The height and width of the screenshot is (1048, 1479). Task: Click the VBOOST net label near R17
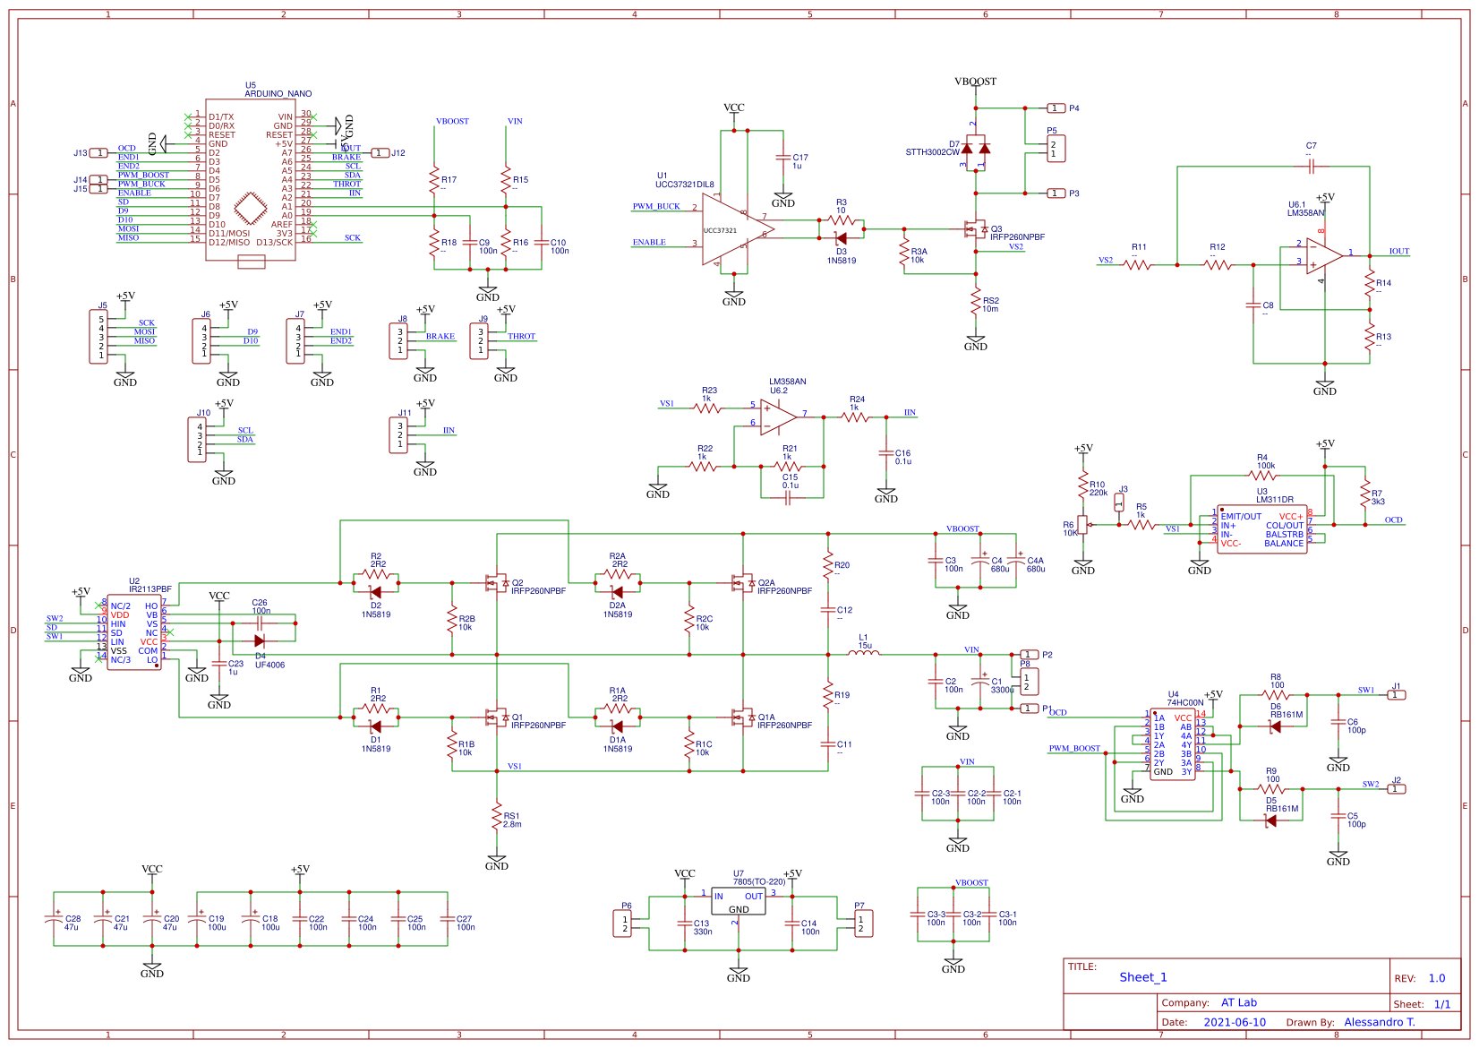453,122
